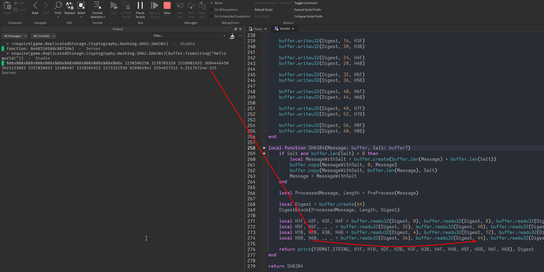Open the All Contexts dropdown
The height and width of the screenshot is (272, 544).
click(x=43, y=36)
